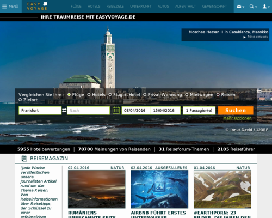Viewport: 272px width, 218px height.
Task: Open the user account icon dropdown
Action: [266, 7]
